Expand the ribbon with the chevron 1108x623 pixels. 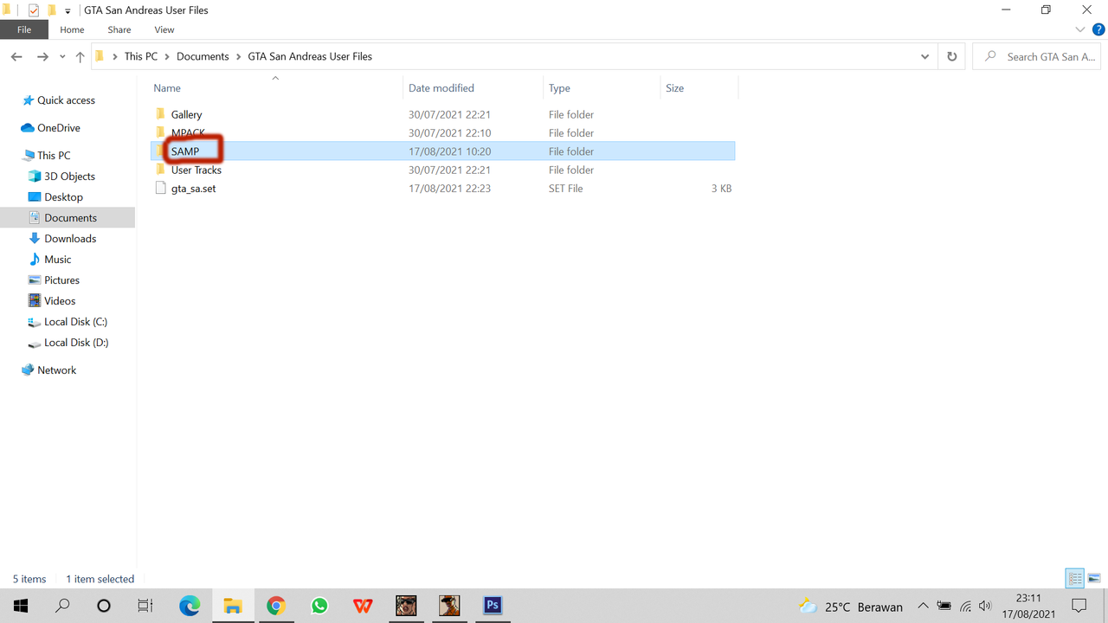pyautogui.click(x=1081, y=29)
